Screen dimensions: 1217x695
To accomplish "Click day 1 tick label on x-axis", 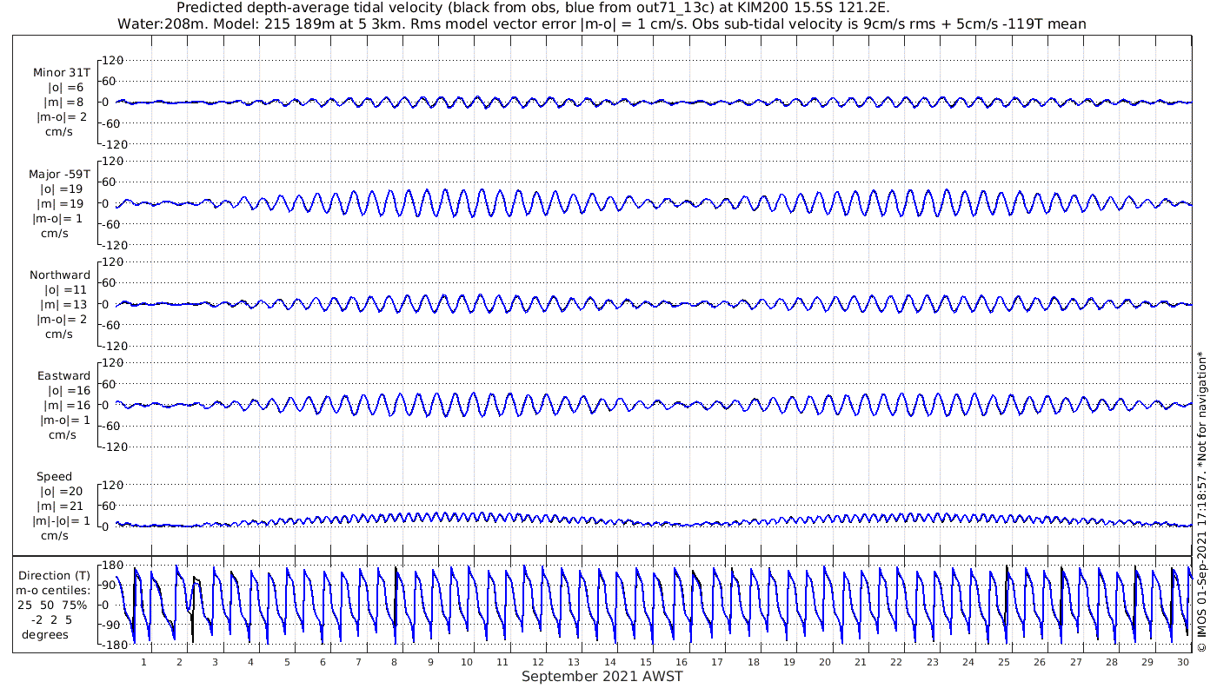I will click(144, 662).
